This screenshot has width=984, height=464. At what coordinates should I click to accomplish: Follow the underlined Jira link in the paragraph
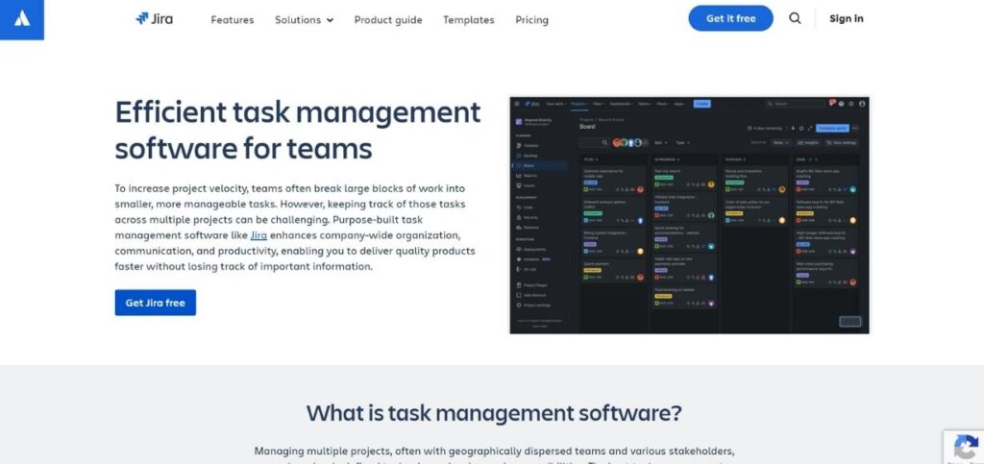(258, 235)
